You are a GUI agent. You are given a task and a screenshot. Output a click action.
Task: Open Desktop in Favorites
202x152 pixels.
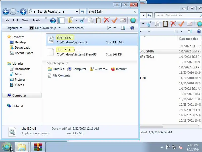[x=20, y=42]
